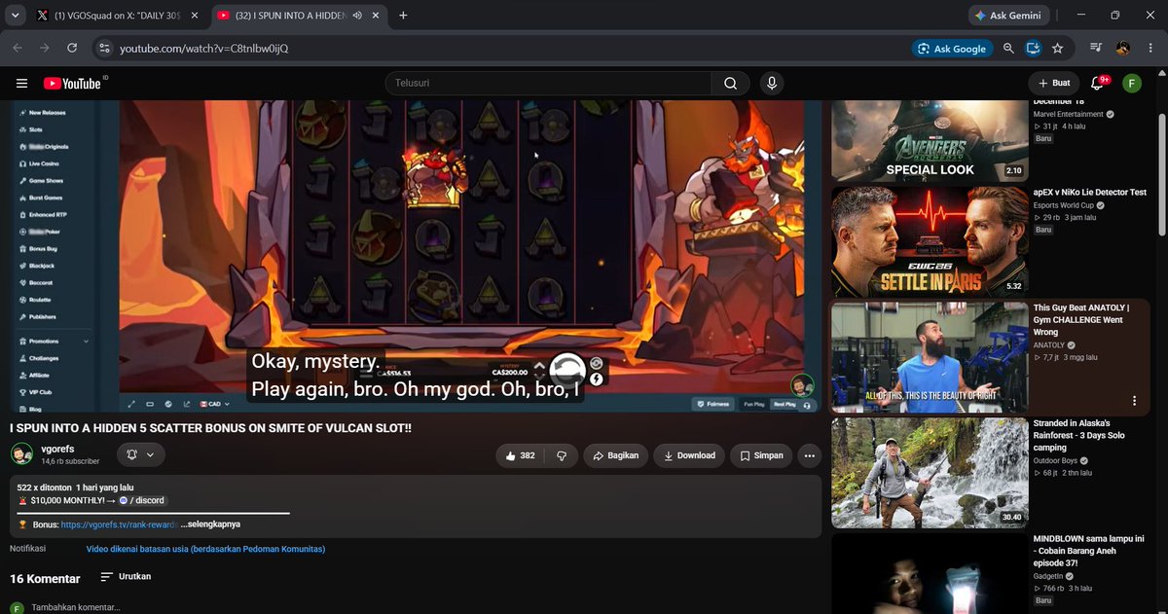
Task: Open the more actions menu under the video
Action: 809,455
